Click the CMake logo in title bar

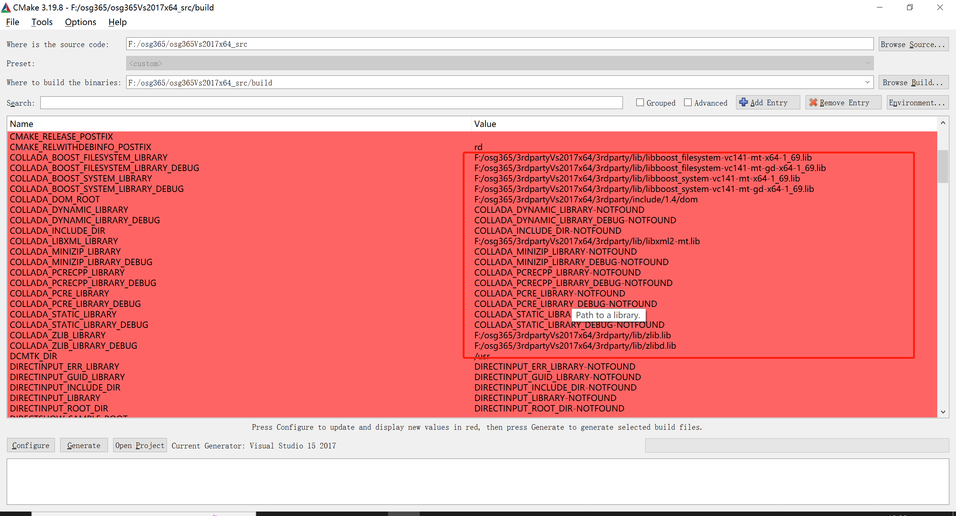coord(6,7)
